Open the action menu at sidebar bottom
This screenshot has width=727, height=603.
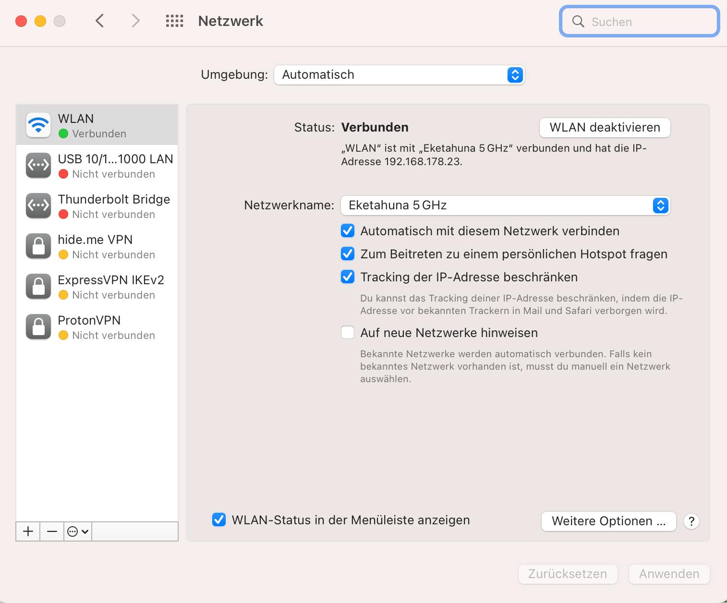coord(77,531)
